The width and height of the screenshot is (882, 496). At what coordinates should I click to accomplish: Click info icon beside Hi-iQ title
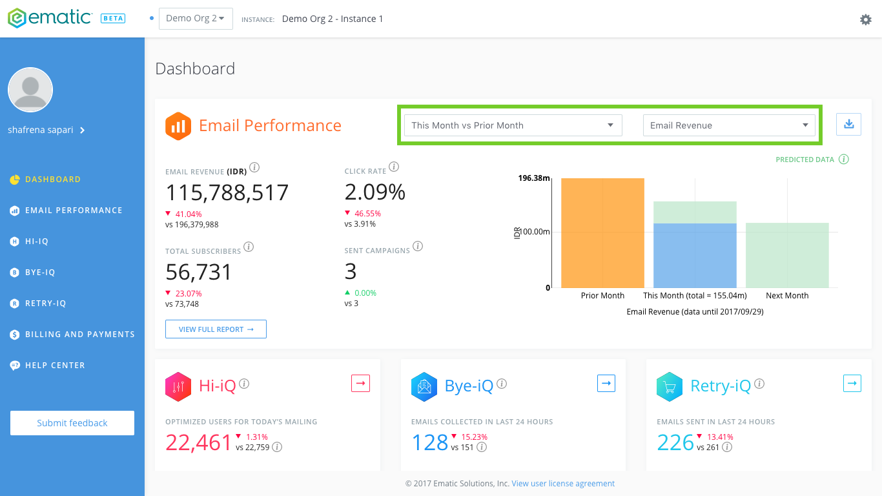click(x=244, y=384)
